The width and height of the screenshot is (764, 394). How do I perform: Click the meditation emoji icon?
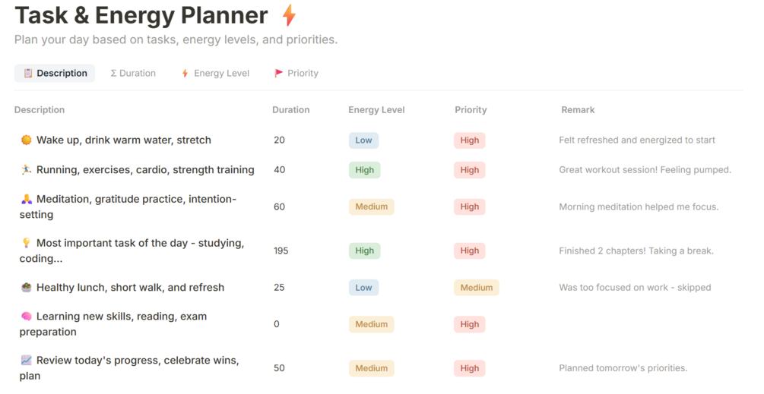[27, 199]
